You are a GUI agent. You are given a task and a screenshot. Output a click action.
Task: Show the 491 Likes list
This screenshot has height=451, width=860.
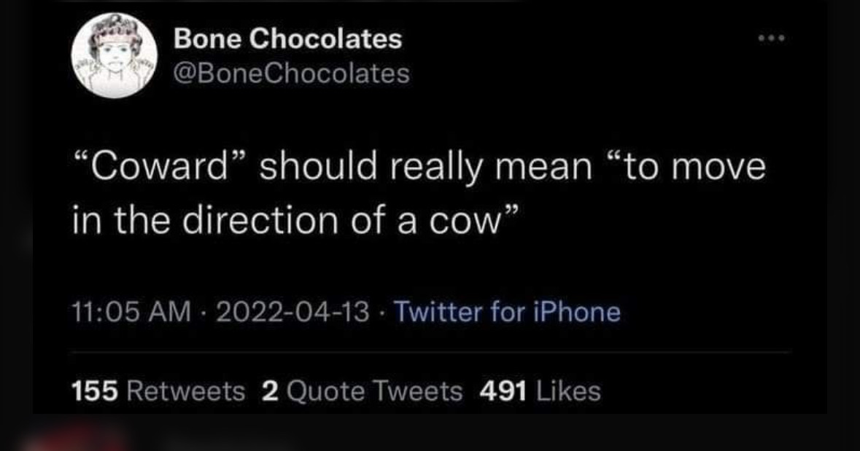pyautogui.click(x=540, y=391)
